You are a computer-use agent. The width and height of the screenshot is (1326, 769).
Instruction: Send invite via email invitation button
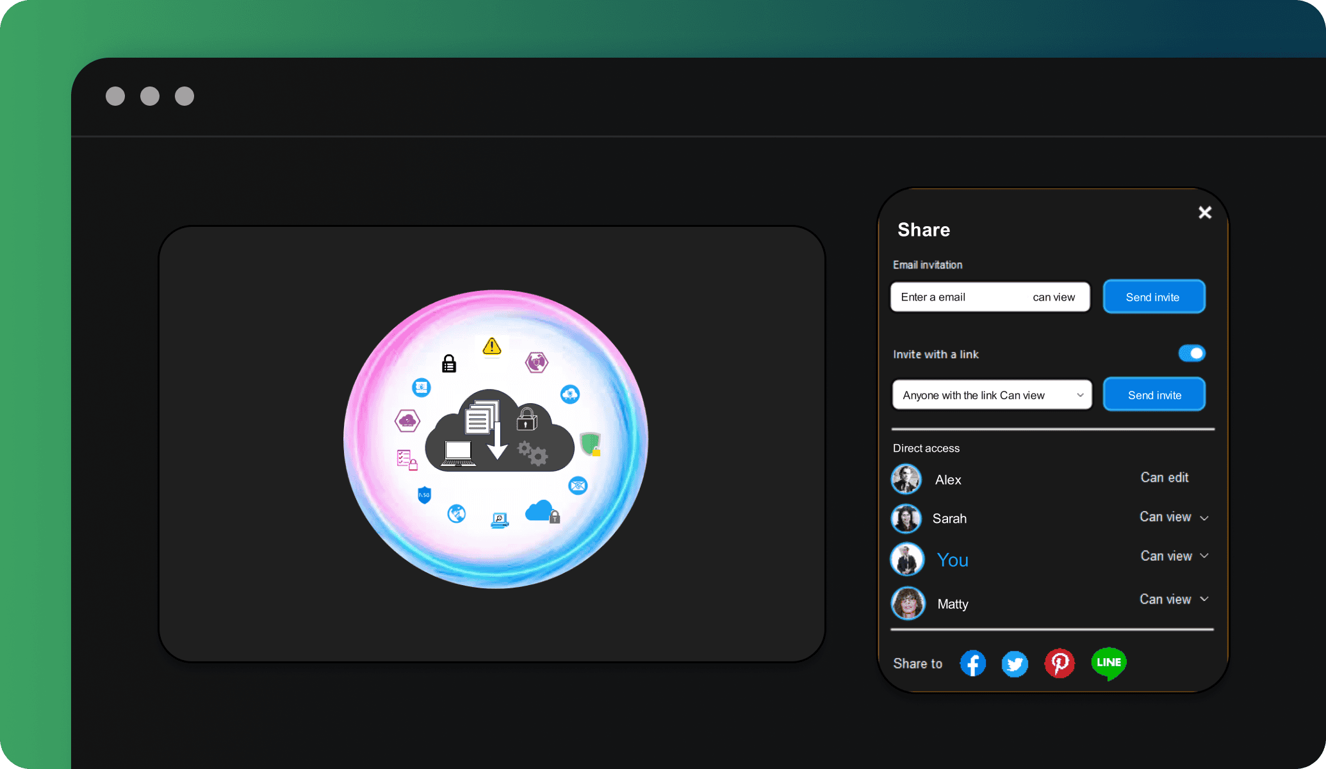(1153, 297)
